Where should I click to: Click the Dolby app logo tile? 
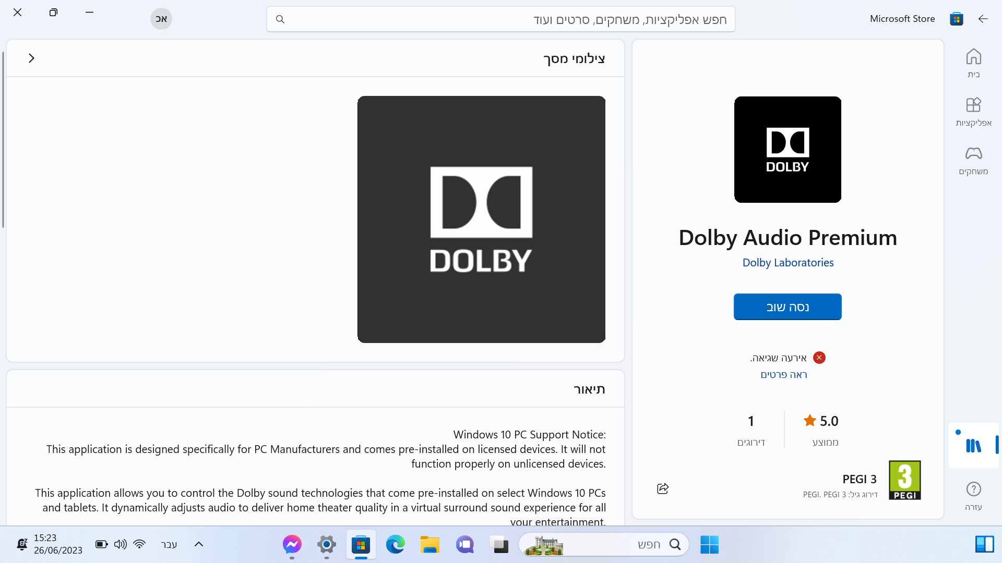[x=788, y=150]
